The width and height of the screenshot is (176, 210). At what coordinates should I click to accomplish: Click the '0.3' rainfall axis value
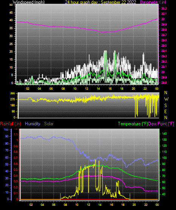click(x=16, y=181)
